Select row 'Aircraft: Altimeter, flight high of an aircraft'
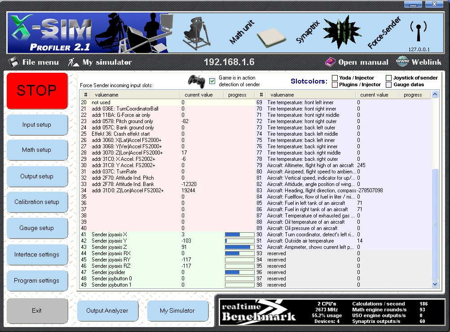 [x=343, y=165]
